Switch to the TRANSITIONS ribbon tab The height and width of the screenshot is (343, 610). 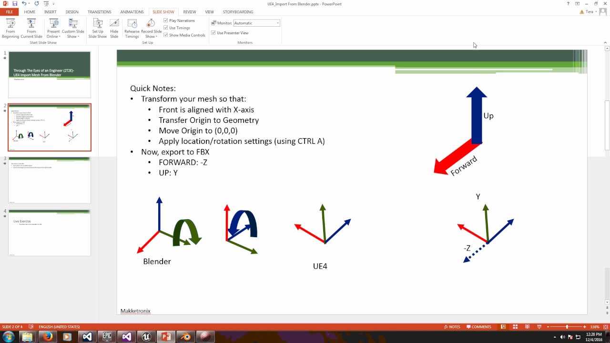100,12
